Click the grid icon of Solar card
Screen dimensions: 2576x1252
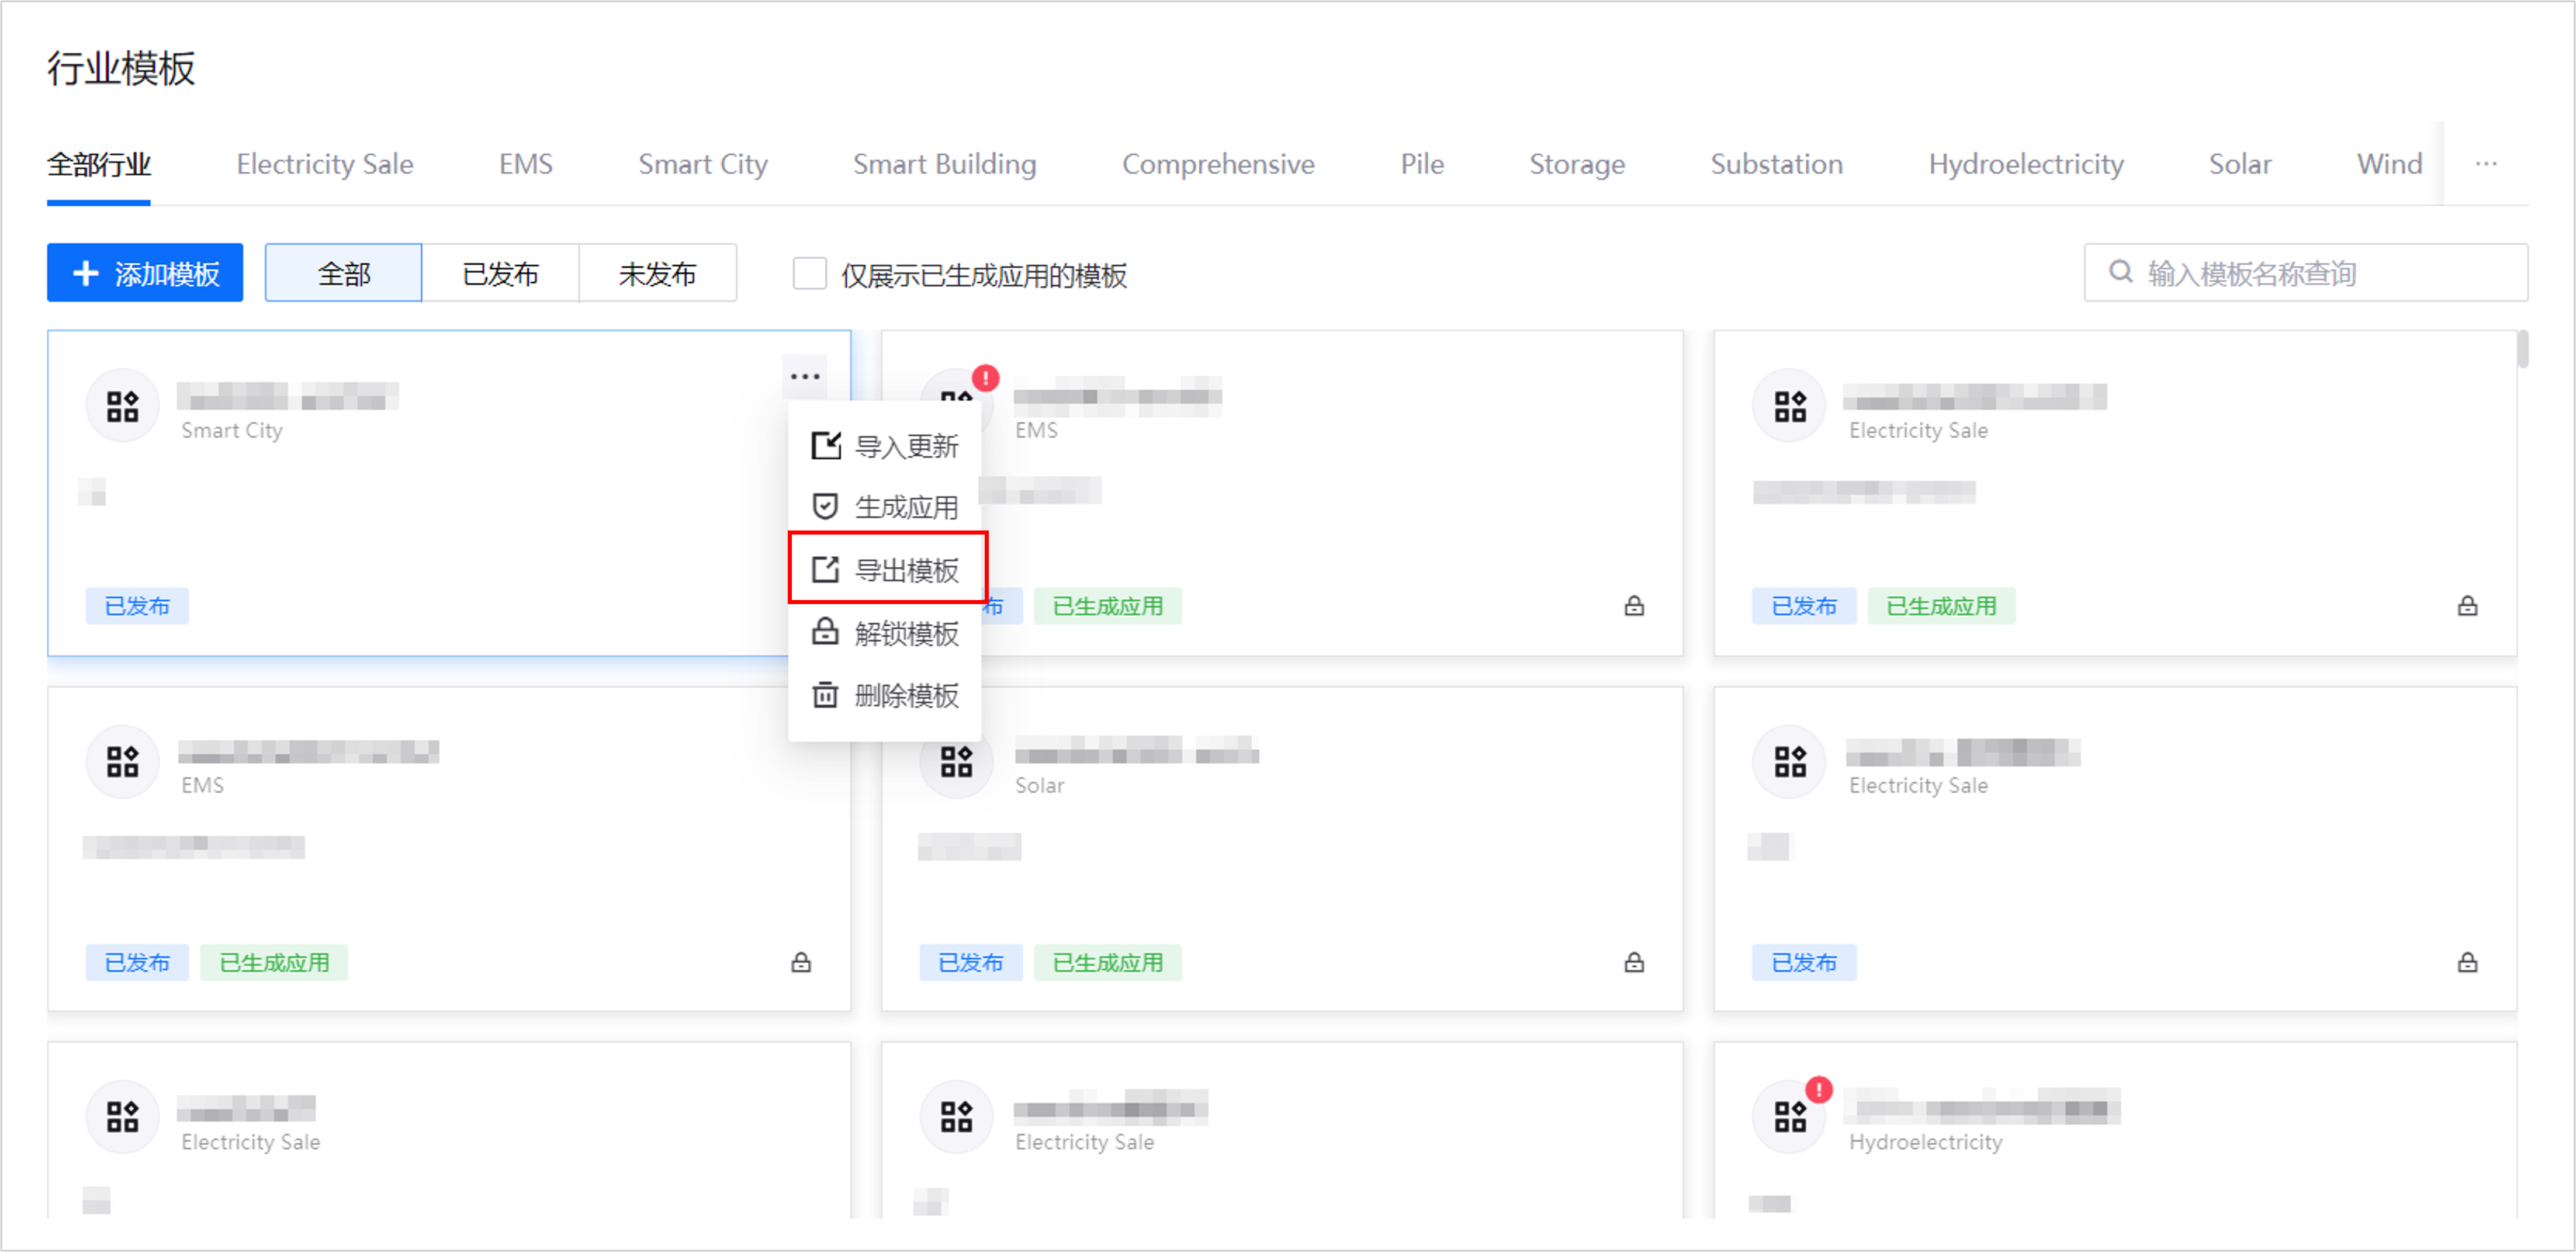tap(956, 762)
